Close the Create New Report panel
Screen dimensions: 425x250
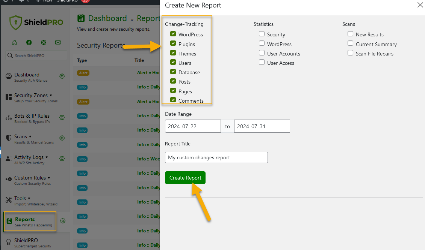click(x=420, y=5)
